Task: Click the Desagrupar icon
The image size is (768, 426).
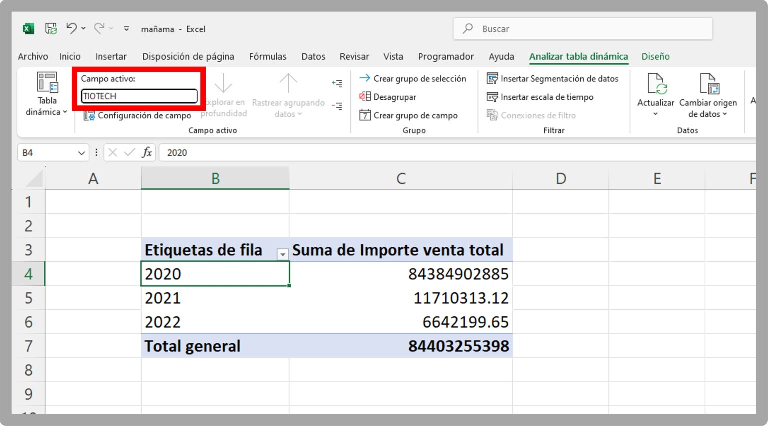Action: click(x=365, y=96)
